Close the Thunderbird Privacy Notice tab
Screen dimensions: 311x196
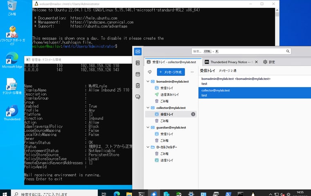(x=256, y=62)
